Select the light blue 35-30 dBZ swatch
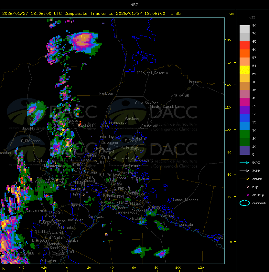Viewport: 269px width, 272px height. pyautogui.click(x=244, y=126)
